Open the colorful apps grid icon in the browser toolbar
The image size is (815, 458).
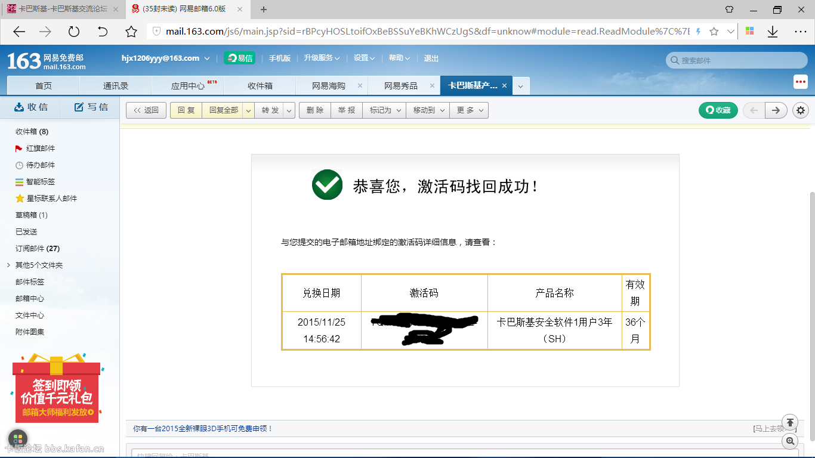750,32
